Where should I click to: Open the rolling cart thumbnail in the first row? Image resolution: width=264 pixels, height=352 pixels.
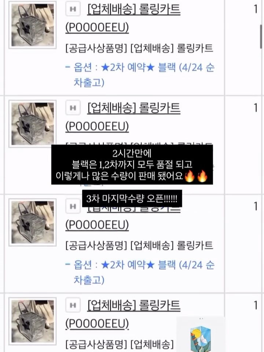[x=33, y=25]
